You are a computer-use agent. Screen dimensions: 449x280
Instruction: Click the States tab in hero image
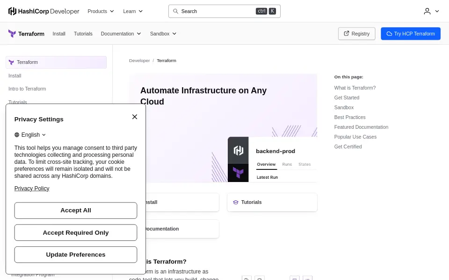point(304,164)
